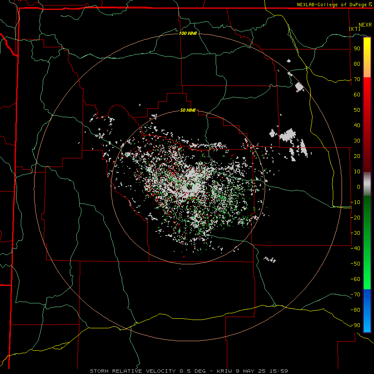Image resolution: width=374 pixels, height=374 pixels.
Task: Click the 15:59 timestamp
Action: (x=278, y=371)
